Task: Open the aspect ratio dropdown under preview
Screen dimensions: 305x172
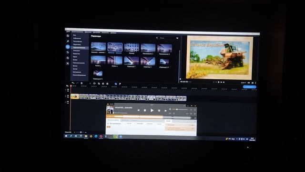Action: pyautogui.click(x=243, y=83)
